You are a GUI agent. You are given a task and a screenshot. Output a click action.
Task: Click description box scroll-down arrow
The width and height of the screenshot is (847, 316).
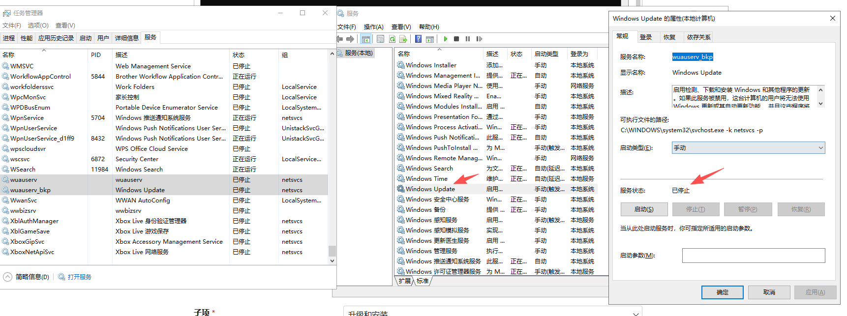click(820, 104)
